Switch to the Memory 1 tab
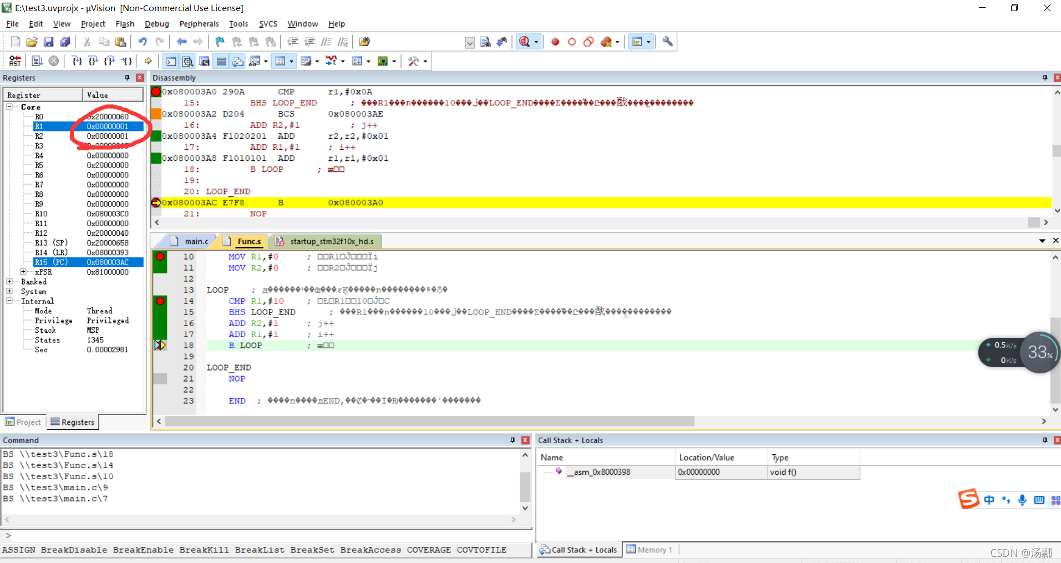This screenshot has height=563, width=1061. coord(649,550)
